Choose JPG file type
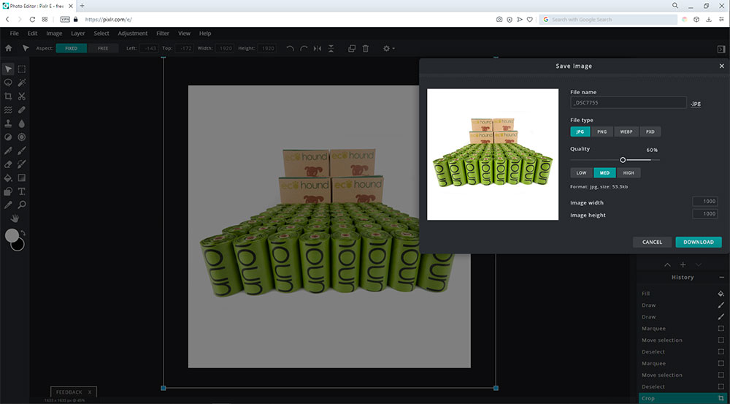Image resolution: width=730 pixels, height=404 pixels. 580,132
